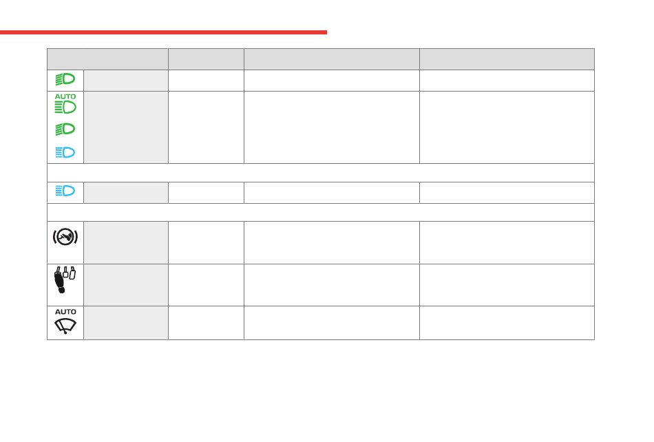Viewport: 654px width, 442px height.
Task: Select the grey cell beside the parking brake icon
Action: click(x=126, y=242)
